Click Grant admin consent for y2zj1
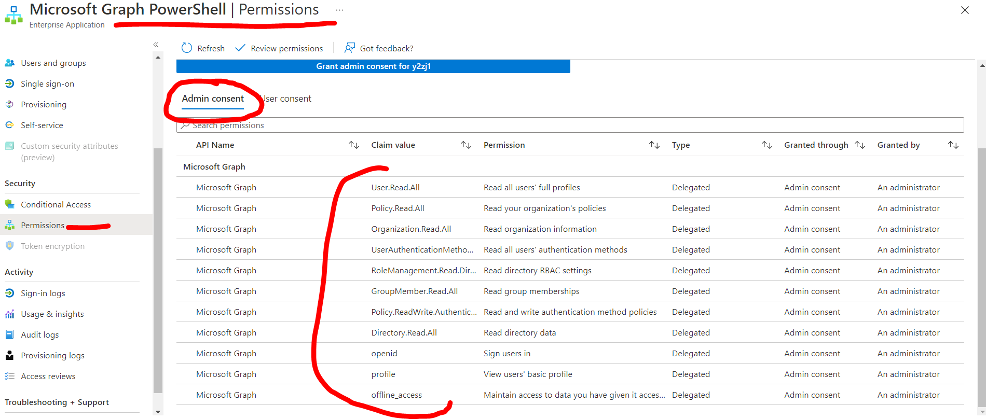 pos(373,66)
